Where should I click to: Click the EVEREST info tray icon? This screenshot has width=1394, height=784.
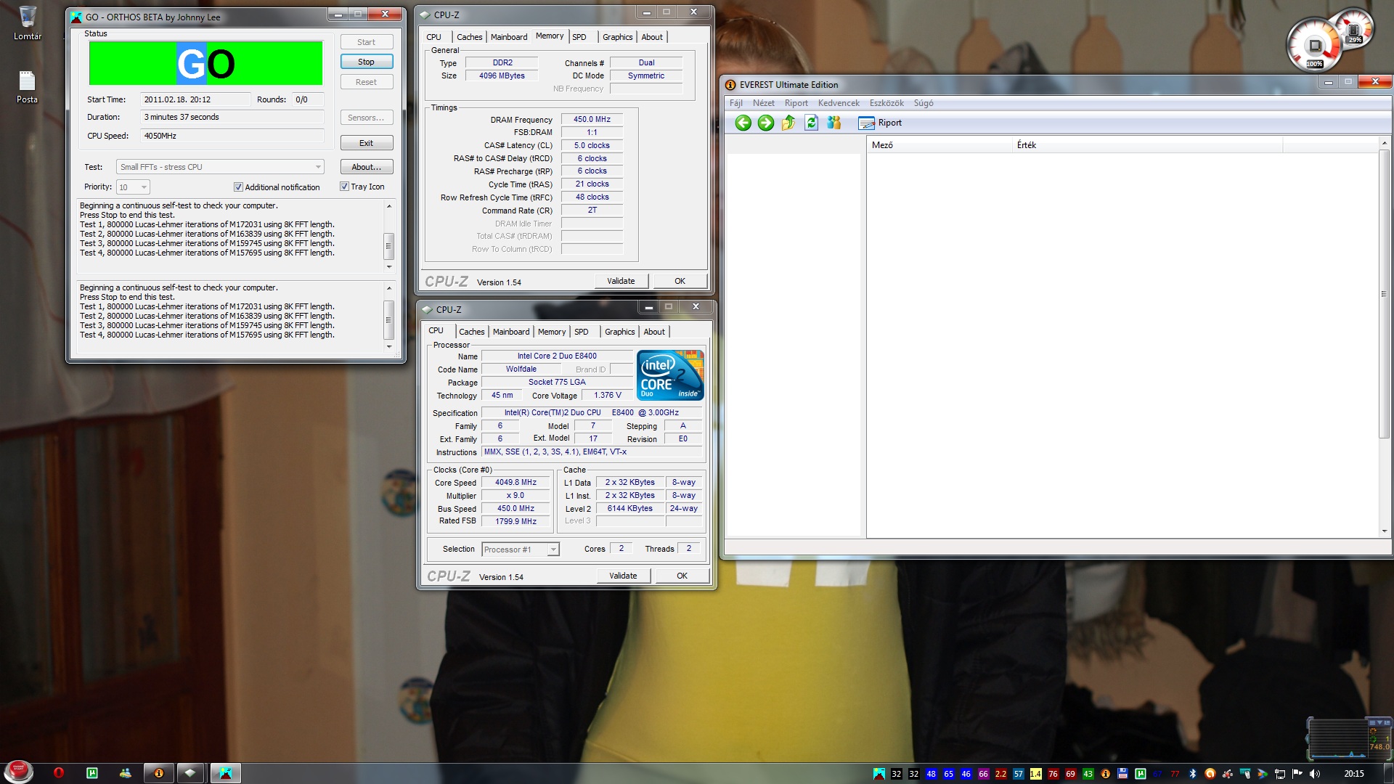point(1105,774)
